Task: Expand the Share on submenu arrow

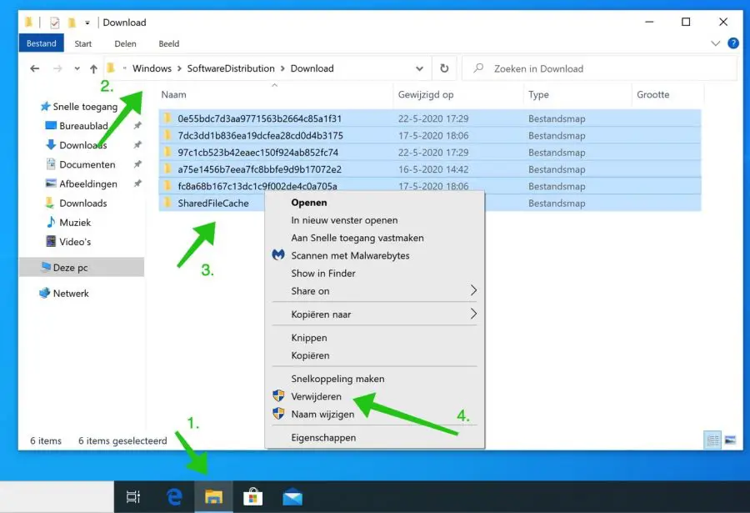Action: point(473,290)
